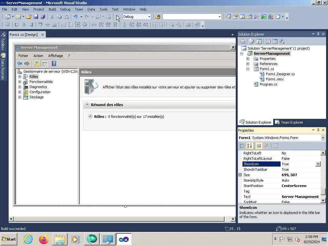Expand the Rôles tree node
Screen dimensions: 328x246
pos(20,77)
